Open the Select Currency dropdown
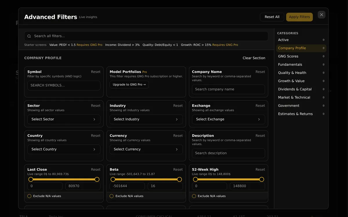The height and width of the screenshot is (217, 348). pos(146,149)
